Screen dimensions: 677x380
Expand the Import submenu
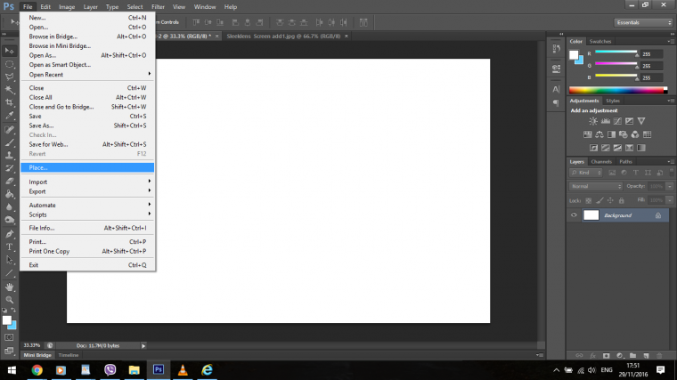pyautogui.click(x=87, y=182)
